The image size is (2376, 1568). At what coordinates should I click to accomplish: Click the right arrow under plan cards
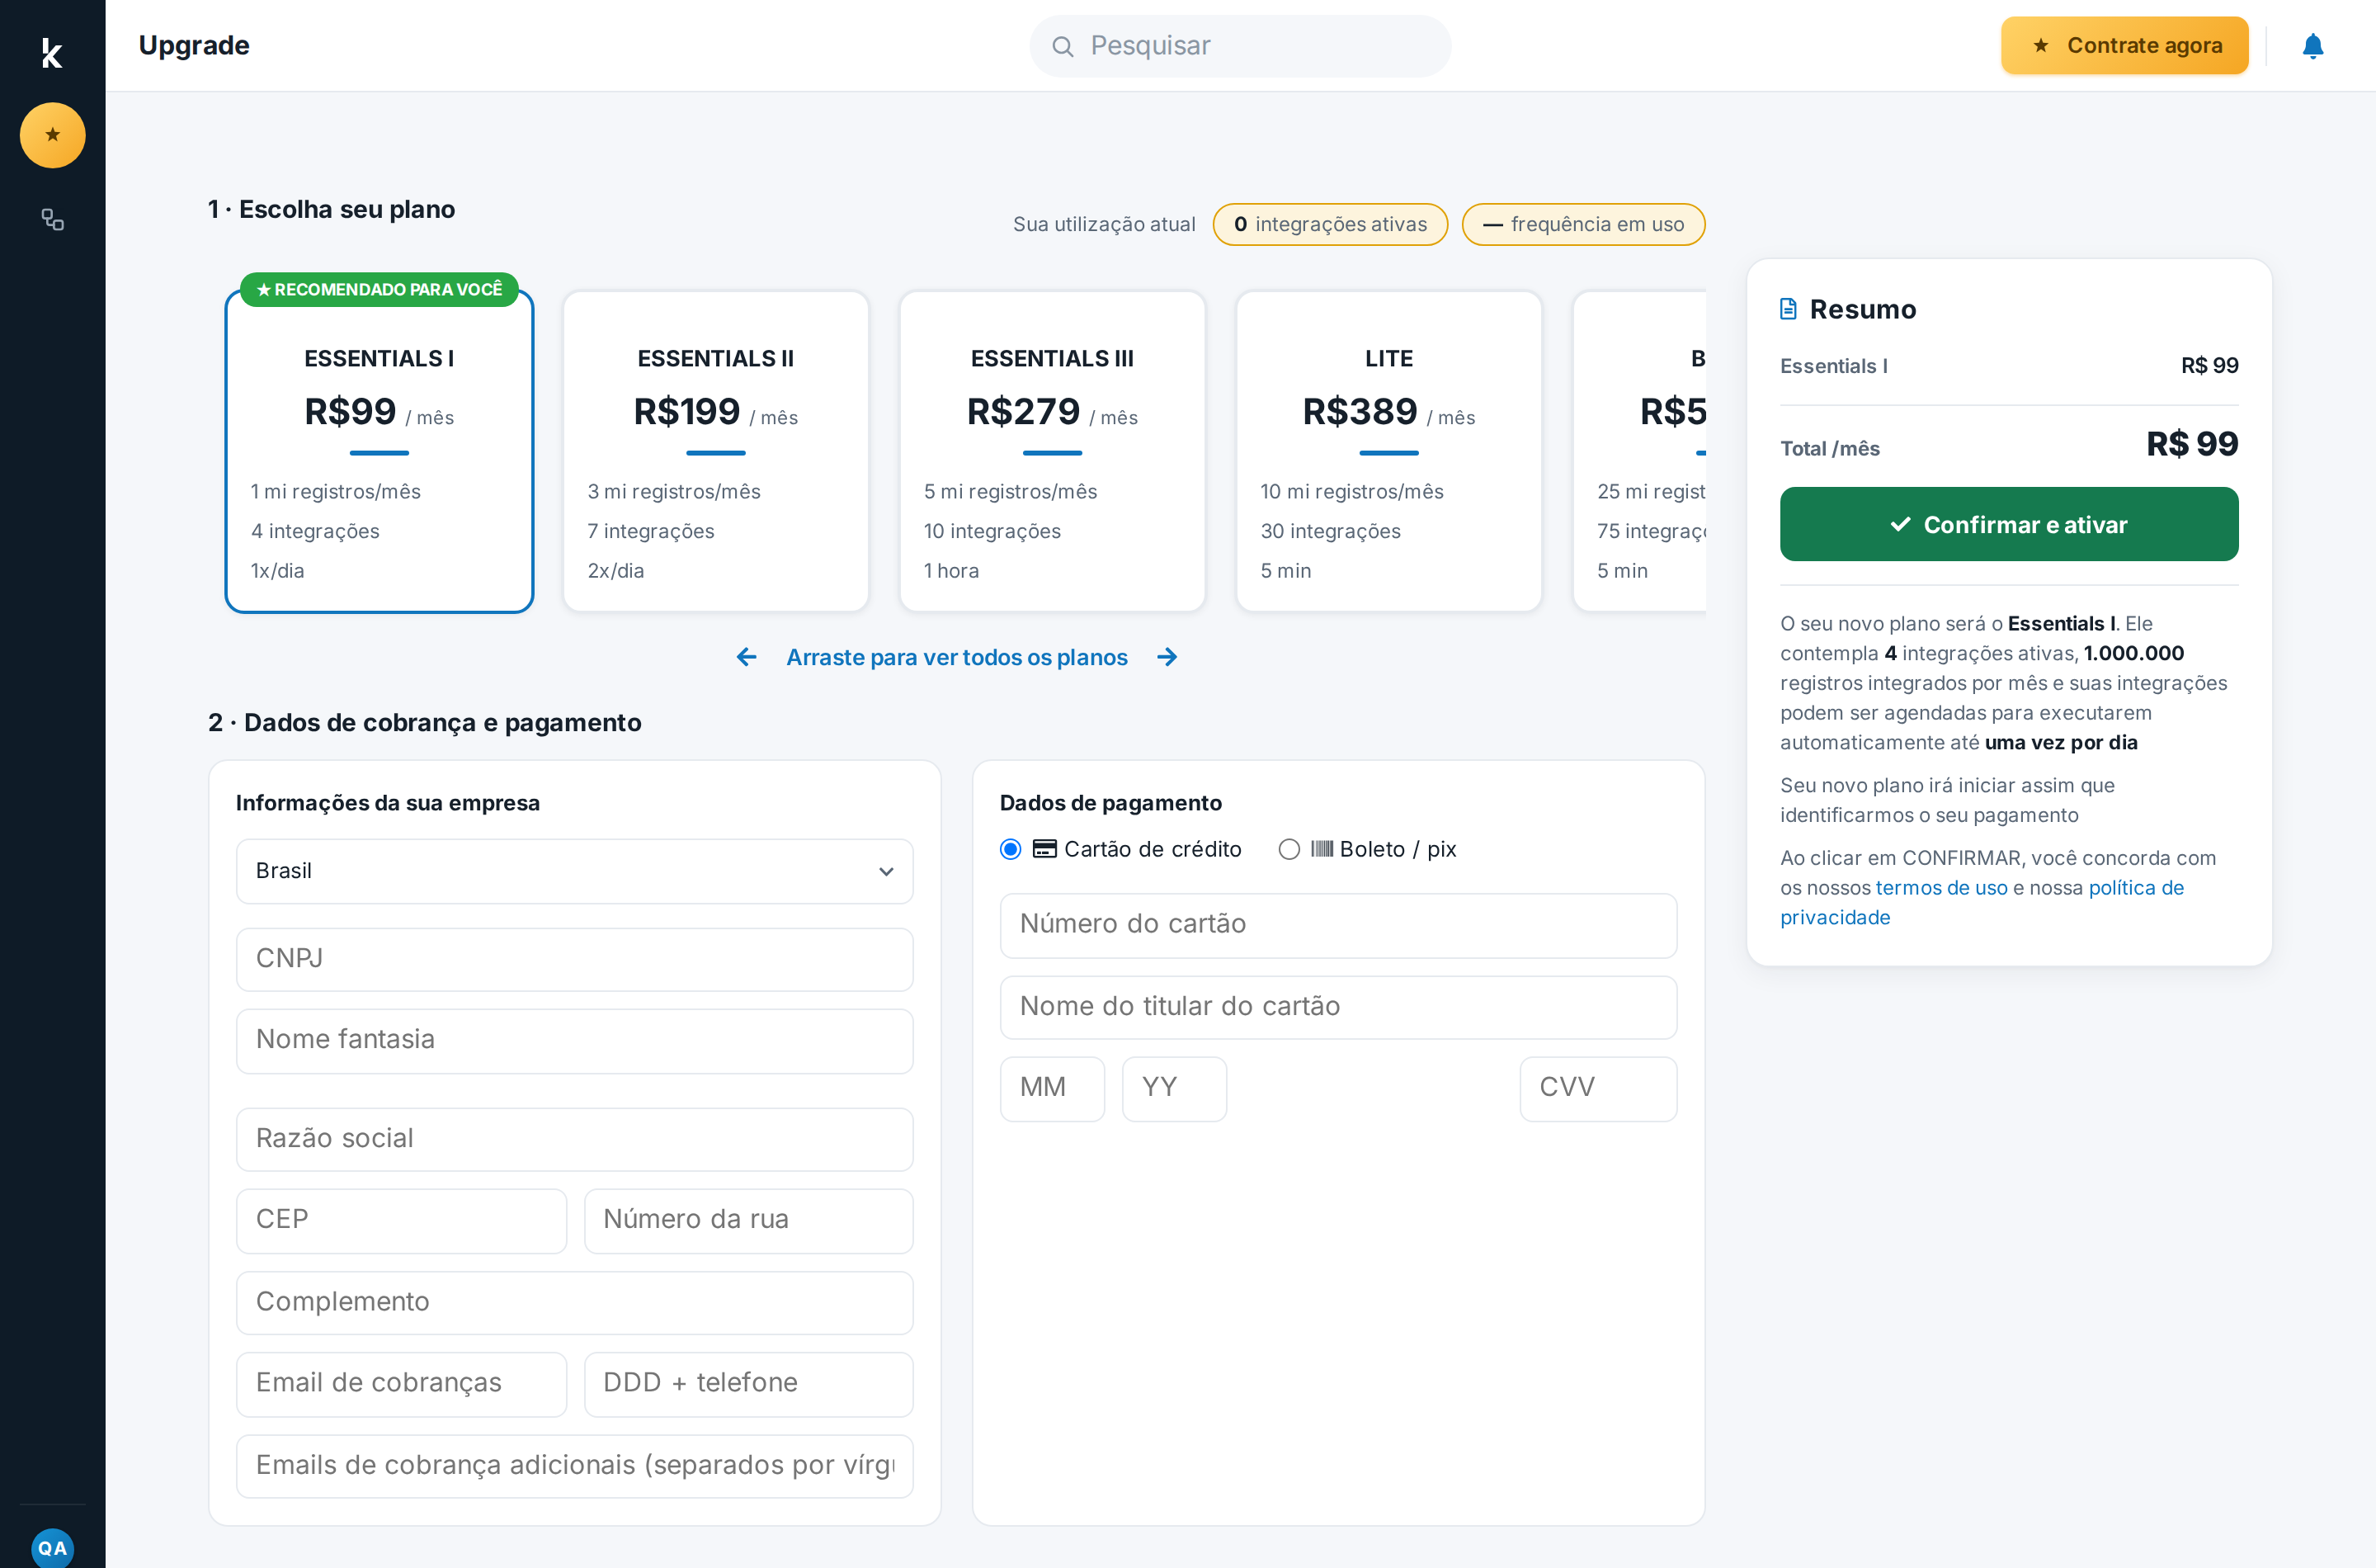(x=1167, y=657)
